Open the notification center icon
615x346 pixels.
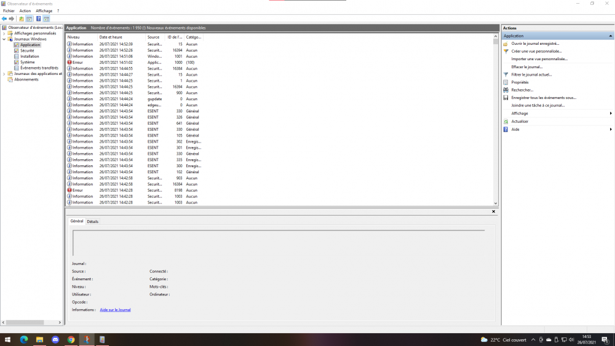pos(605,340)
